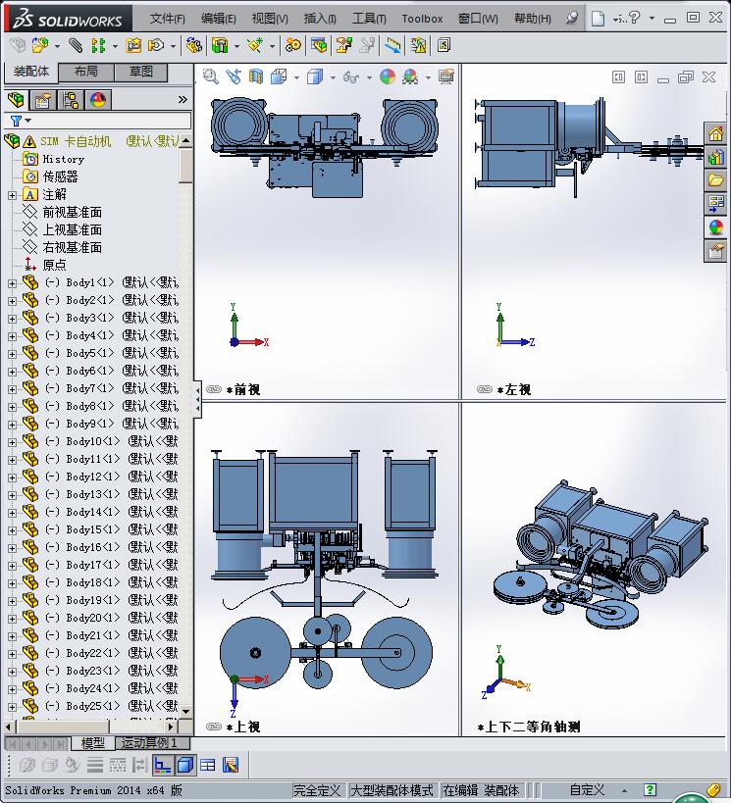This screenshot has width=731, height=803.
Task: Expand the Body10<1> component node
Action: click(x=13, y=442)
